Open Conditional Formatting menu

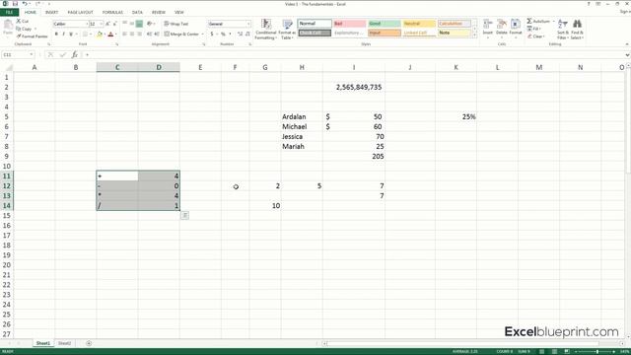[x=265, y=29]
